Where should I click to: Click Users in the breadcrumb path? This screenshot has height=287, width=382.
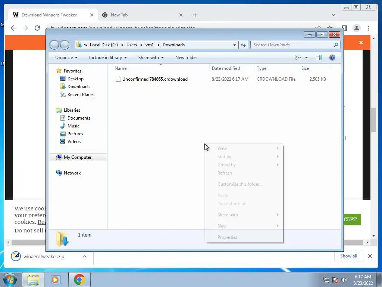[132, 45]
